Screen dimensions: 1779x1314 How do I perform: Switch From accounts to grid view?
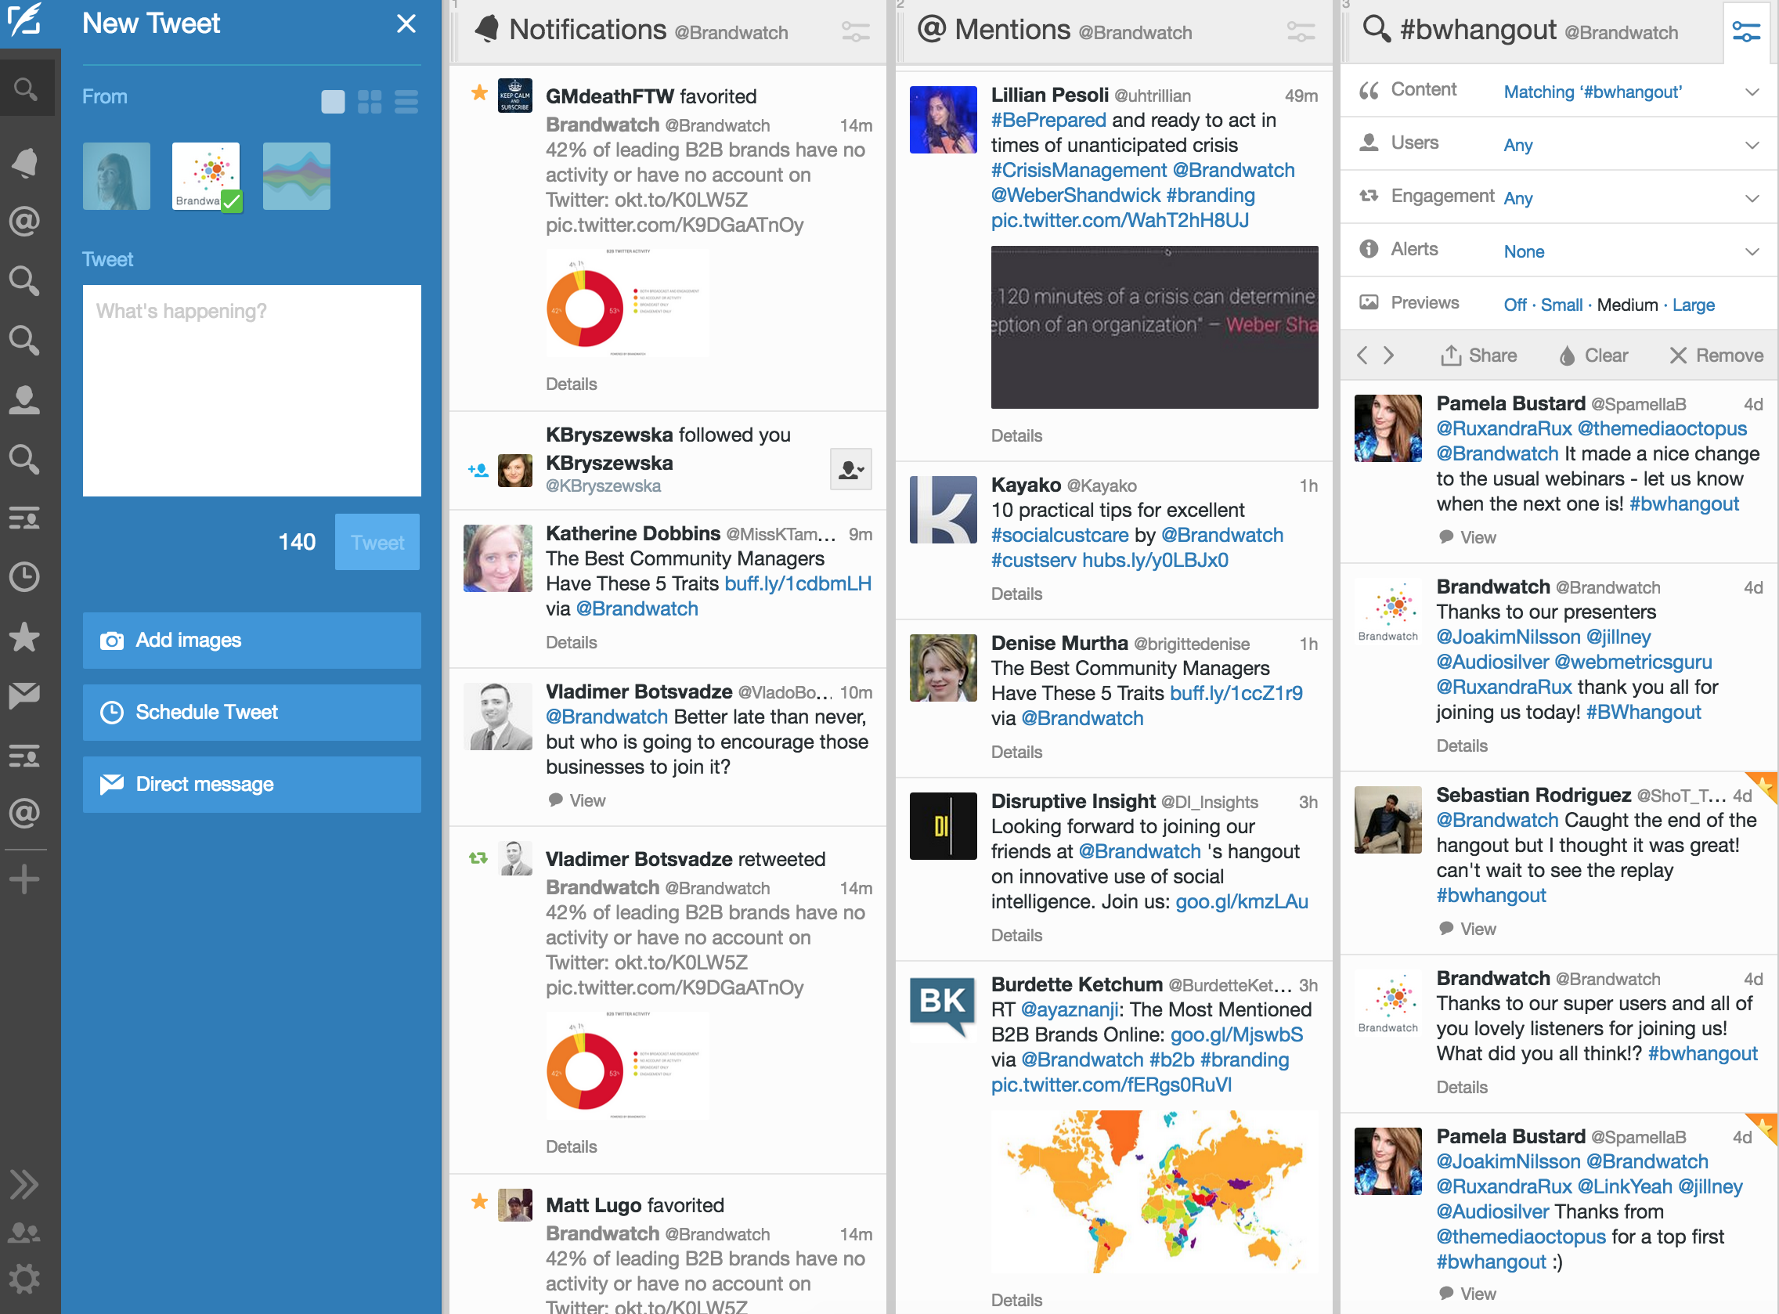(370, 102)
